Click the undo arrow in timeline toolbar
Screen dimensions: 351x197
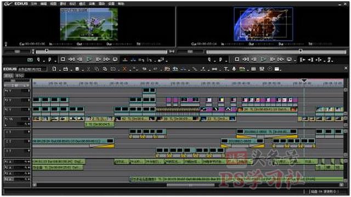(x=144, y=69)
